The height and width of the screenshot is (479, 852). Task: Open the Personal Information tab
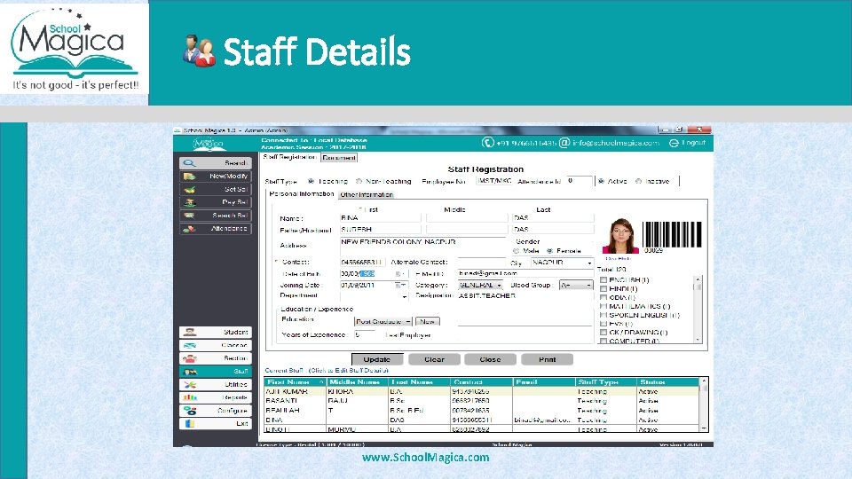tap(302, 194)
